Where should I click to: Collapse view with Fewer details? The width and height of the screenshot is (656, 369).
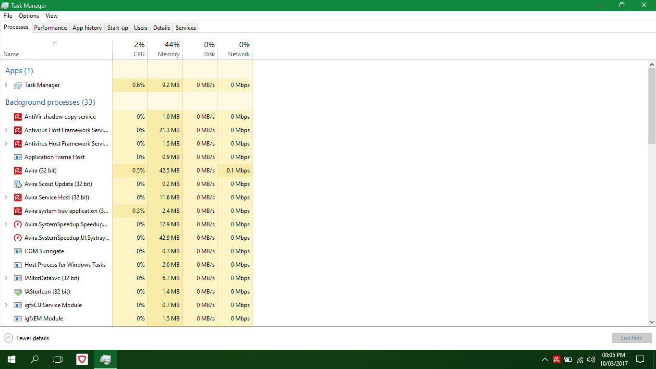(27, 338)
